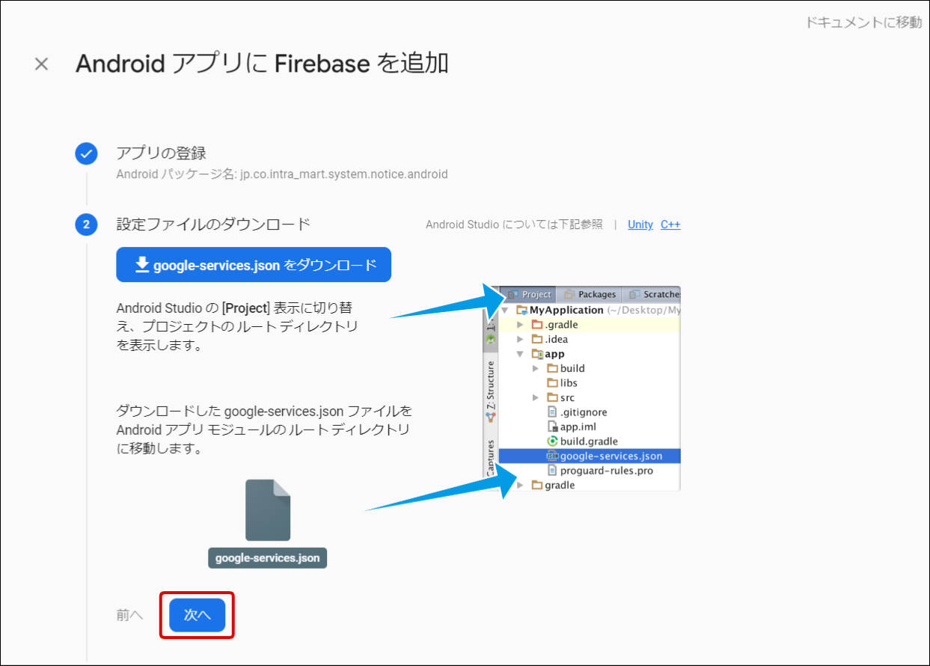The height and width of the screenshot is (666, 930).
Task: Click the Android Studio project tree screenshot
Action: [582, 388]
